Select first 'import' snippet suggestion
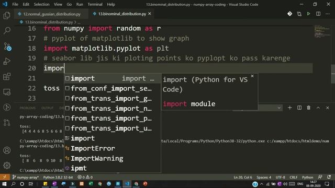Screen dimensions: 335x188 pyautogui.click(x=113, y=78)
